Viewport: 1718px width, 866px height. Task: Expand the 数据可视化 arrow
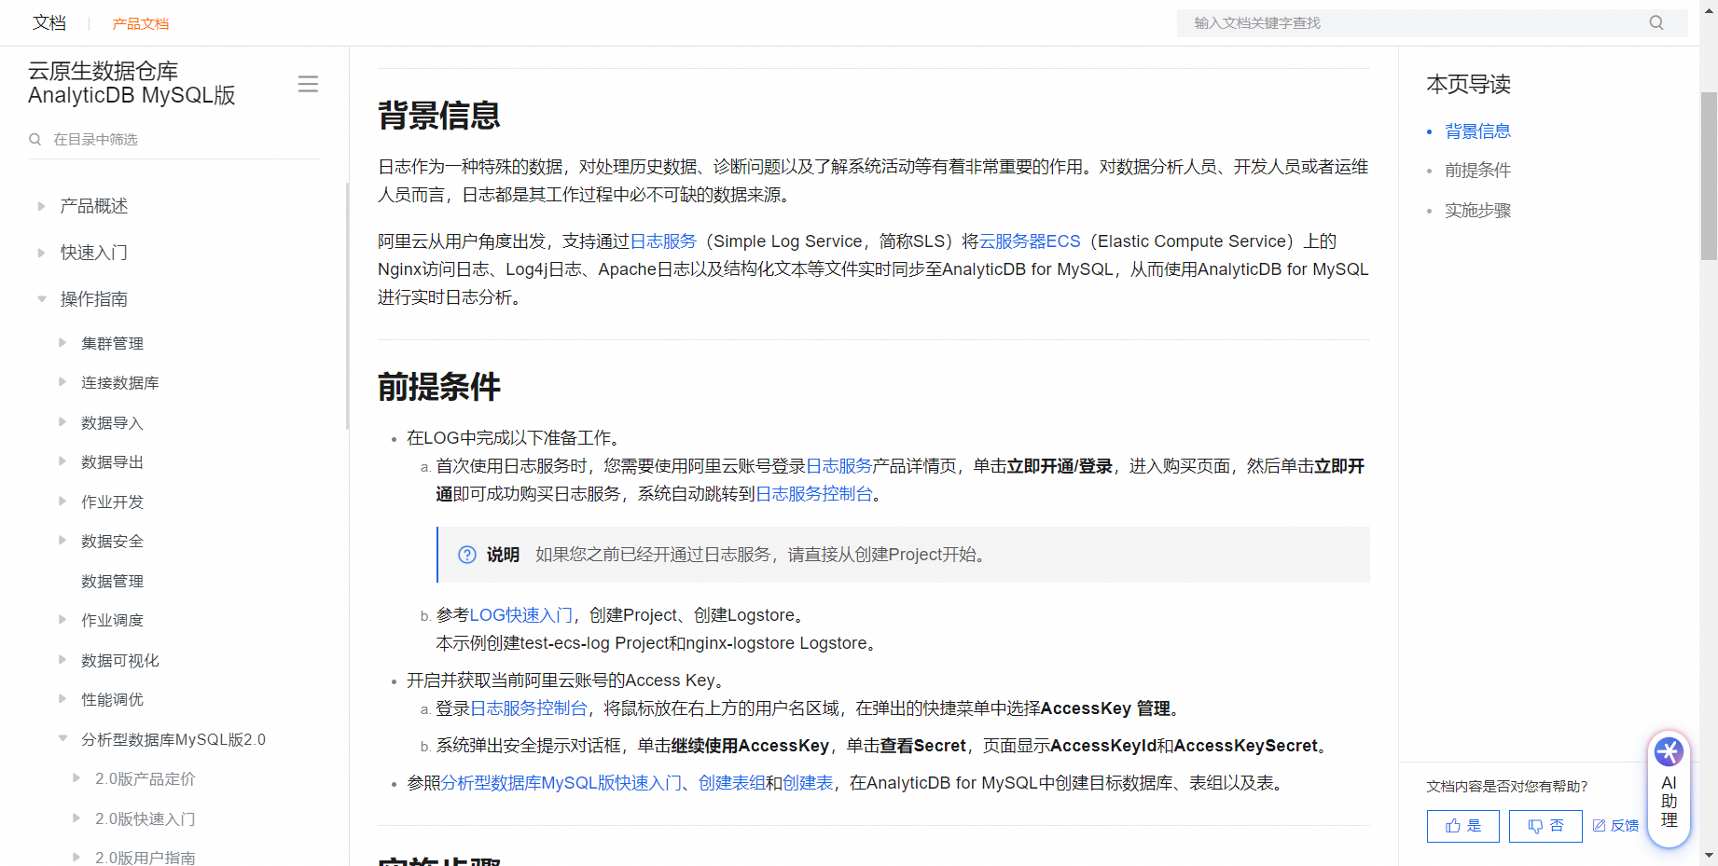coord(62,660)
